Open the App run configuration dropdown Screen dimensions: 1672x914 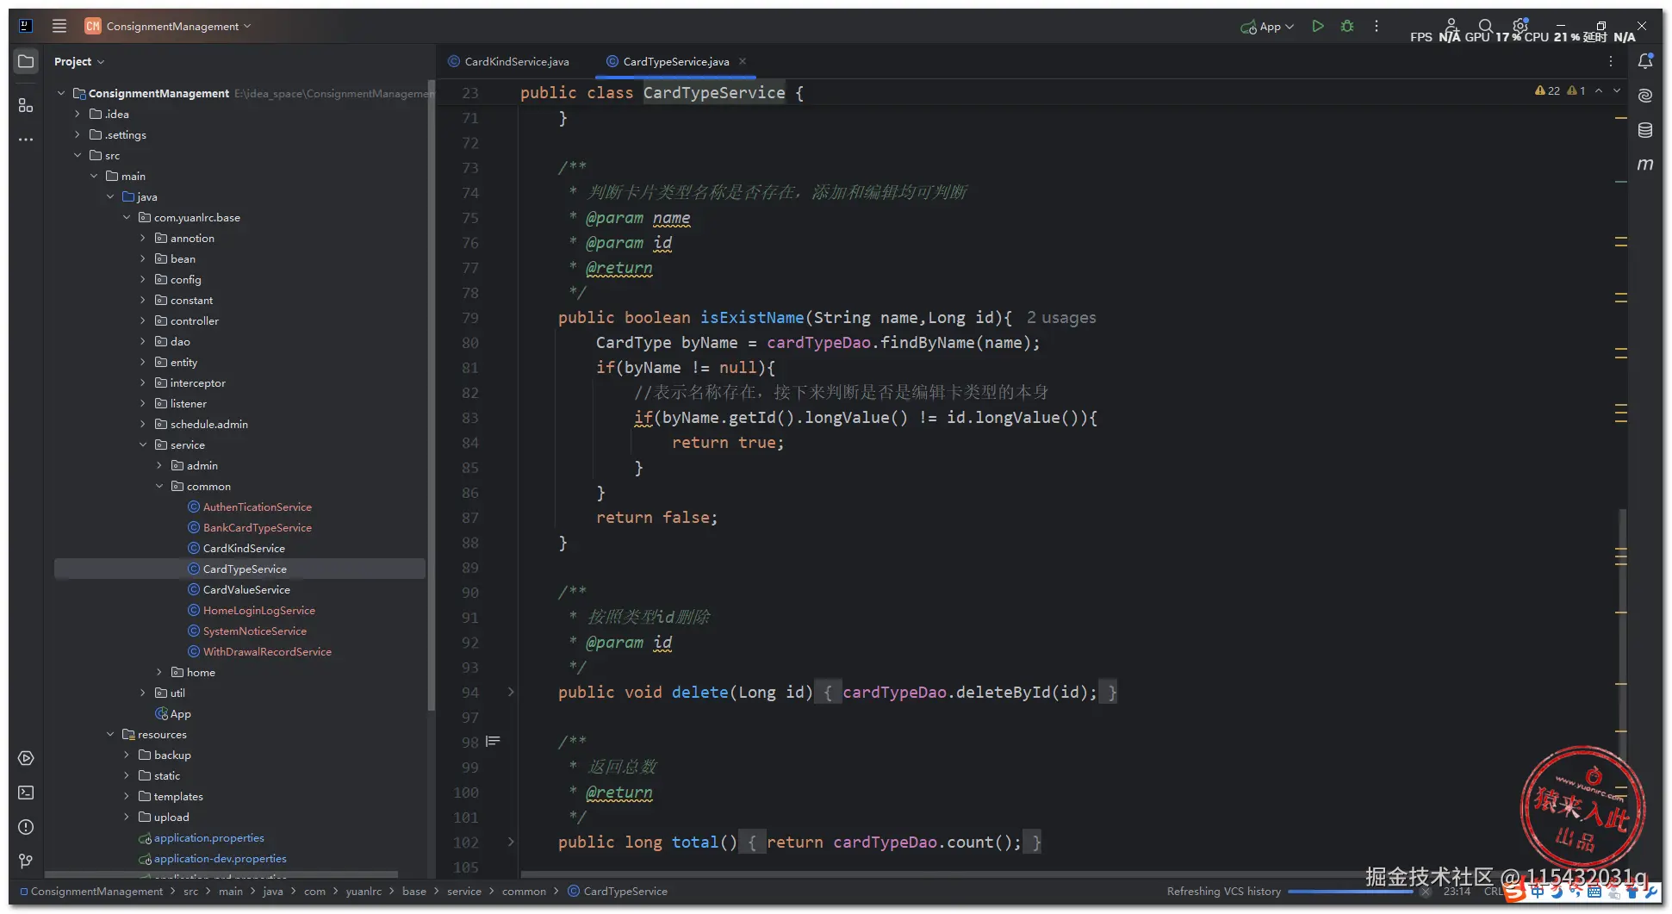[1267, 27]
